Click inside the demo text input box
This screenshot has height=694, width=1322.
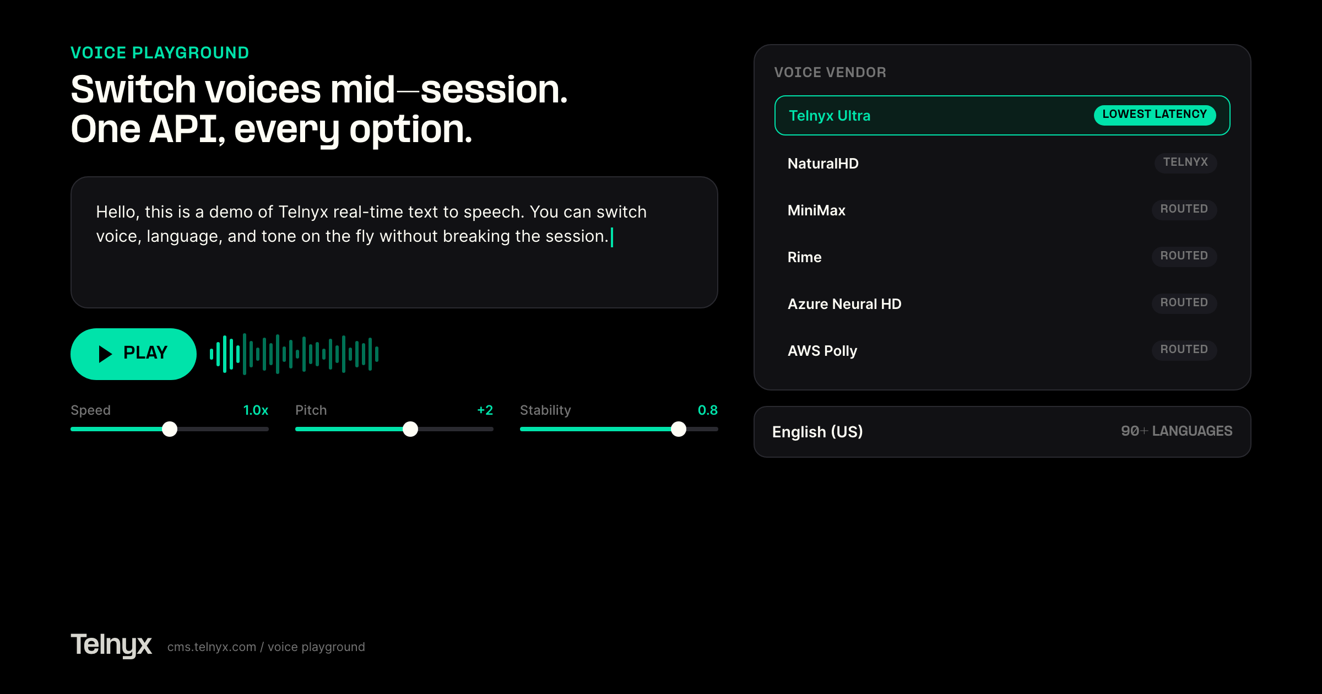[x=394, y=242]
